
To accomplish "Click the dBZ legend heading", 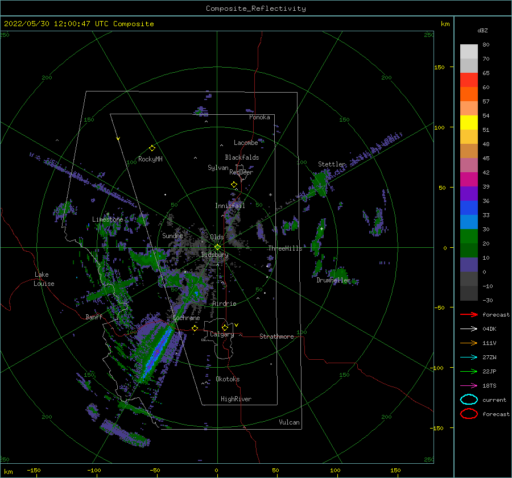I will pos(482,30).
